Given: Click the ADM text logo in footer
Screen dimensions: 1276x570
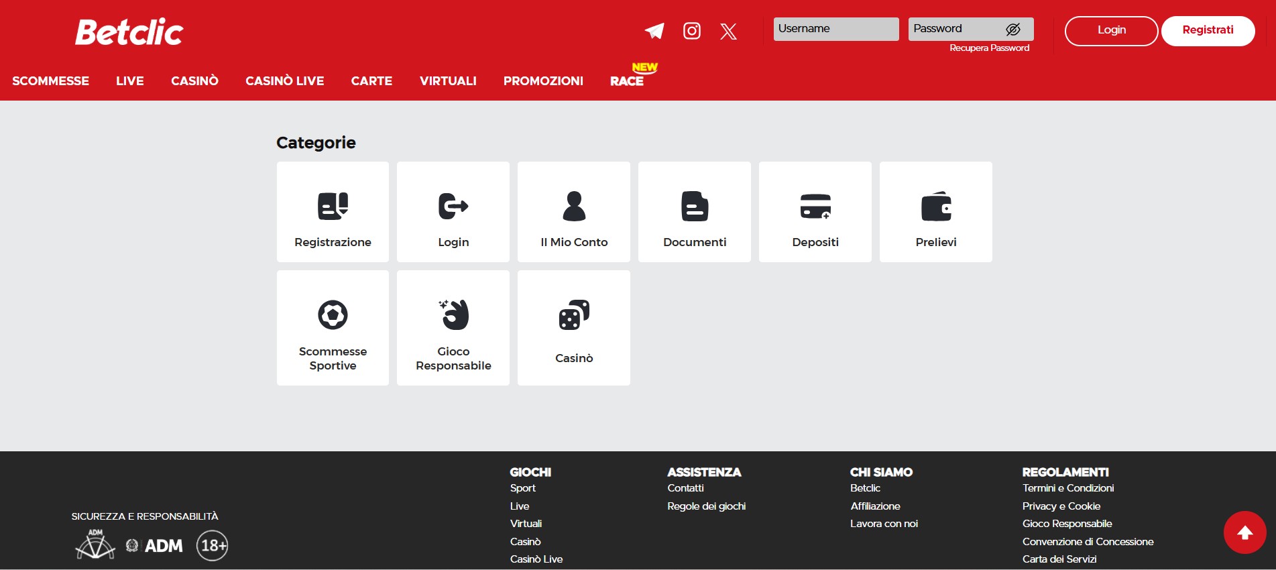Looking at the screenshot, I should pos(155,546).
